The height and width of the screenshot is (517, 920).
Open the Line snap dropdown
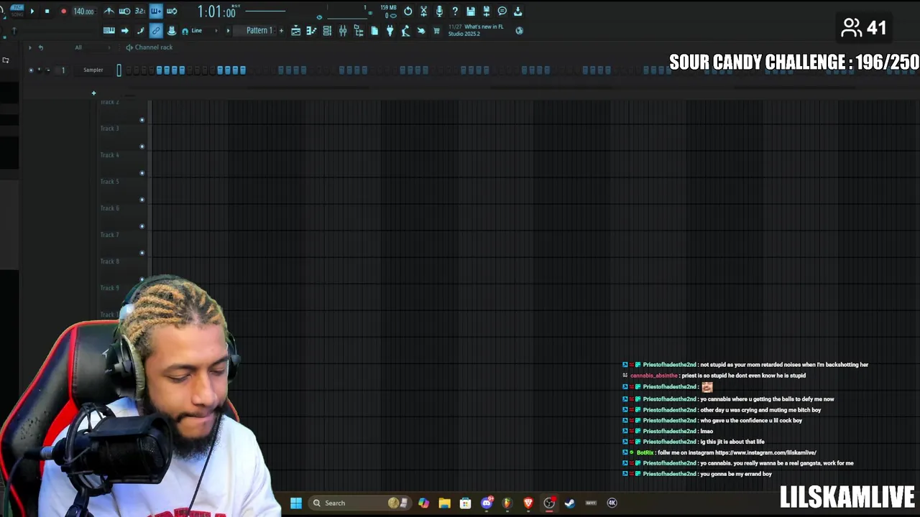(x=203, y=31)
